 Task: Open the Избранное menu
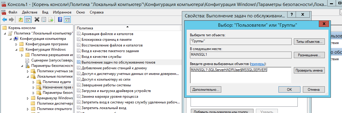click(x=62, y=12)
